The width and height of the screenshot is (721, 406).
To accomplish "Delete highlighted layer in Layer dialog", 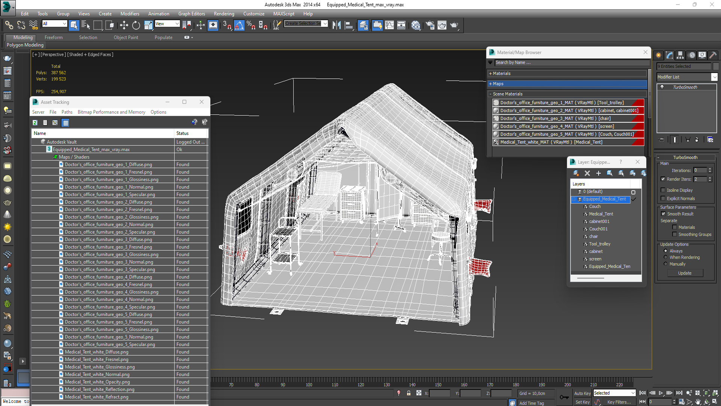I will tap(587, 173).
